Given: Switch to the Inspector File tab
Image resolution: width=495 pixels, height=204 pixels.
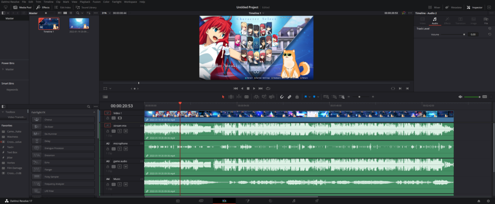Looking at the screenshot, I should click(486, 21).
